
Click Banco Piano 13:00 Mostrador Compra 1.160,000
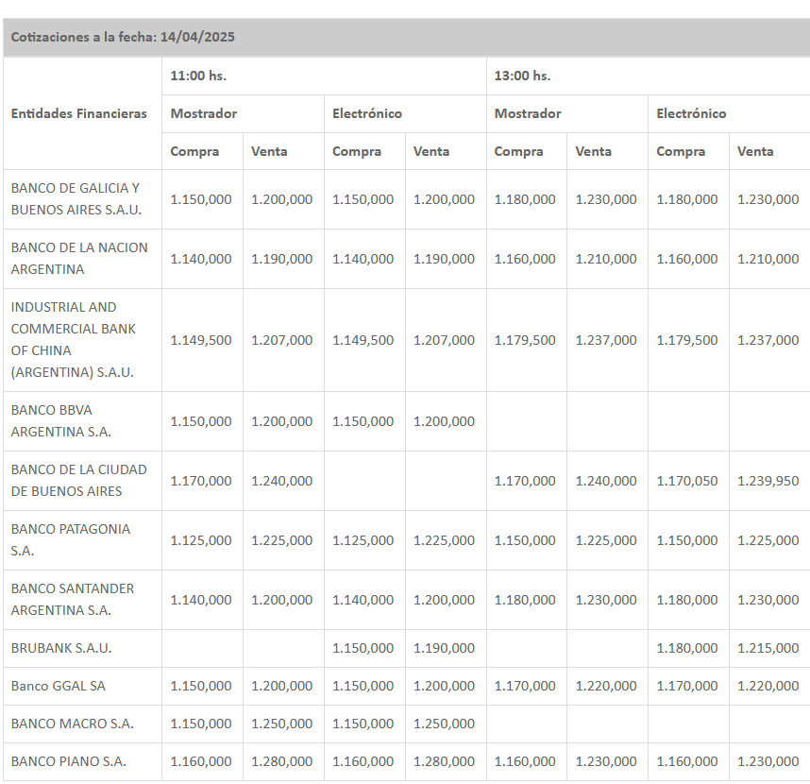point(525,761)
